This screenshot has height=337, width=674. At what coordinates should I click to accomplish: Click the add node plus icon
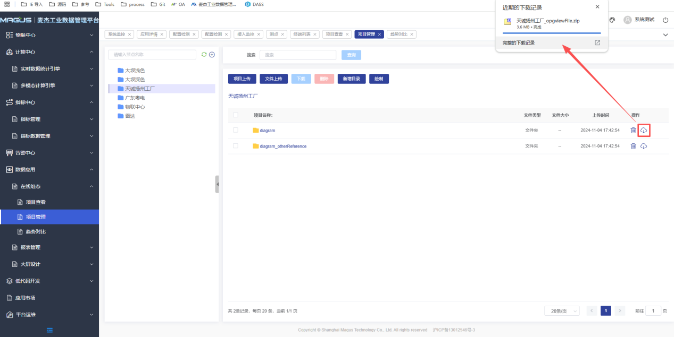click(x=212, y=55)
